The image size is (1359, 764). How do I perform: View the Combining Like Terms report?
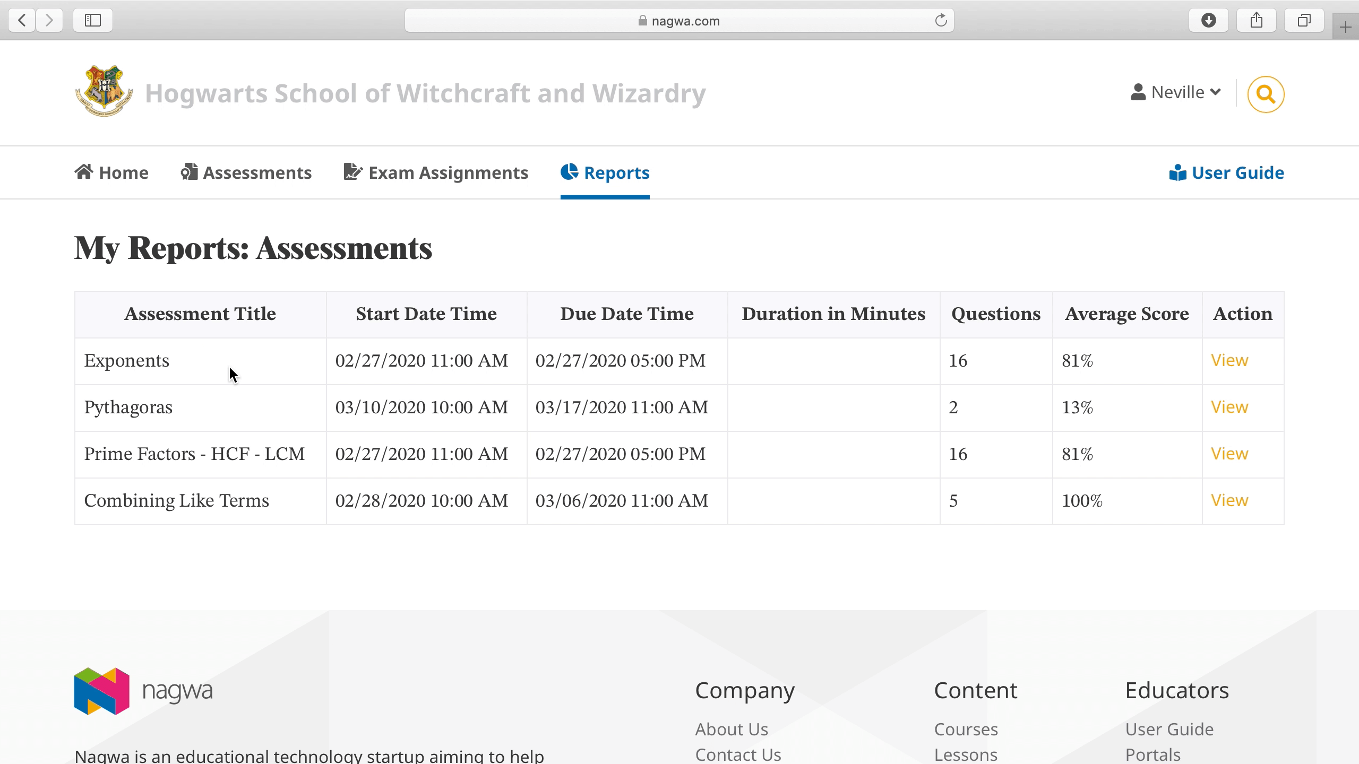[1229, 500]
